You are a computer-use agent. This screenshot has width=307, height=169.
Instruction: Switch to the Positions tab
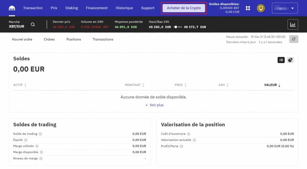tap(73, 39)
